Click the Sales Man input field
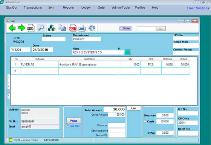The width and height of the screenshot is (211, 145). click(186, 46)
